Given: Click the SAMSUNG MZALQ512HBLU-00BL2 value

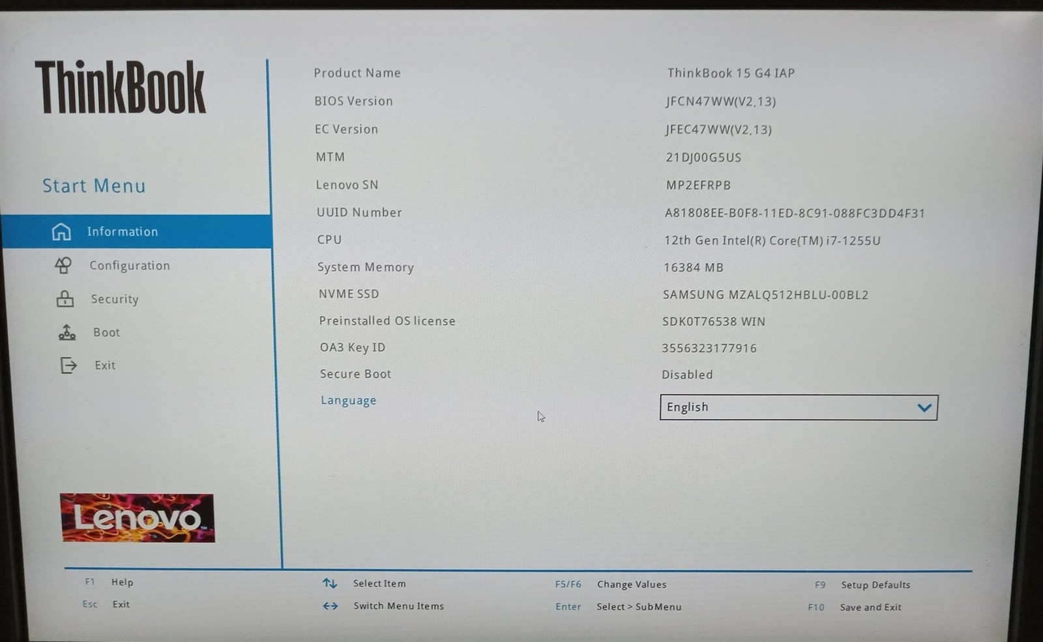Looking at the screenshot, I should 765,295.
